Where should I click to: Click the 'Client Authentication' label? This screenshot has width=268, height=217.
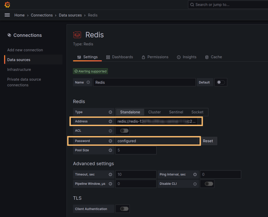click(91, 209)
